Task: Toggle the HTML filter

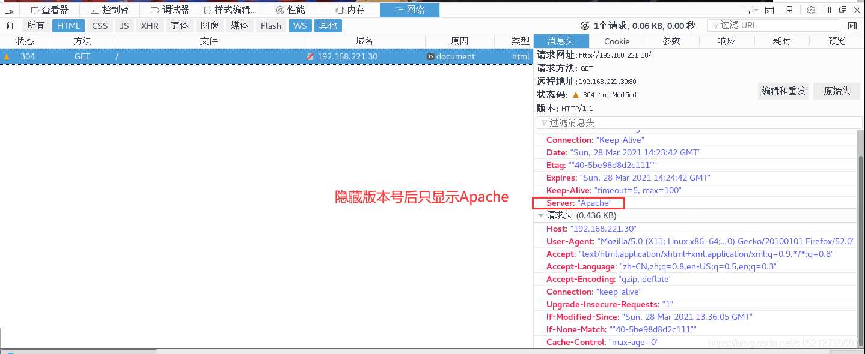Action: point(69,26)
